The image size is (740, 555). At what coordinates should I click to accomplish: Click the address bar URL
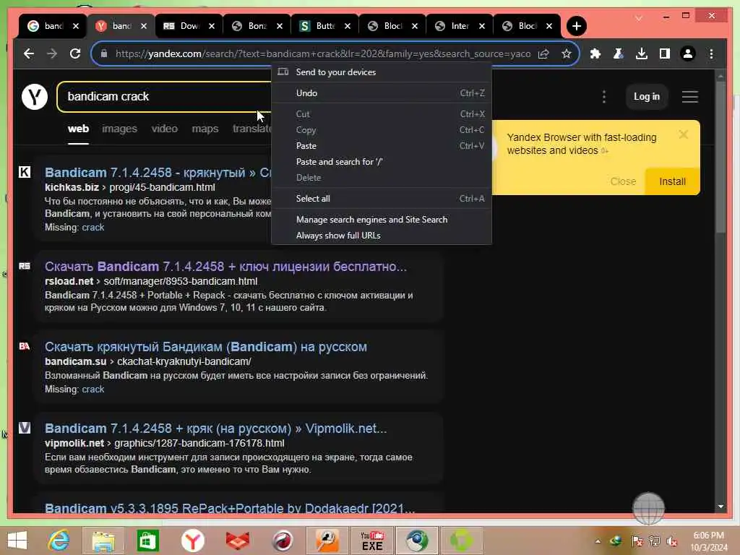323,53
